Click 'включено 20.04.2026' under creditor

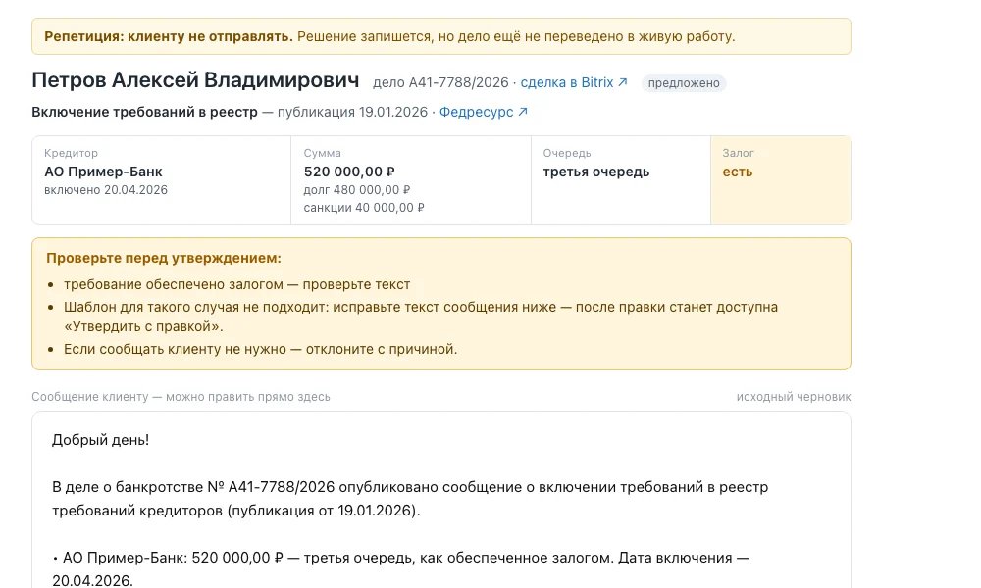[x=106, y=190]
